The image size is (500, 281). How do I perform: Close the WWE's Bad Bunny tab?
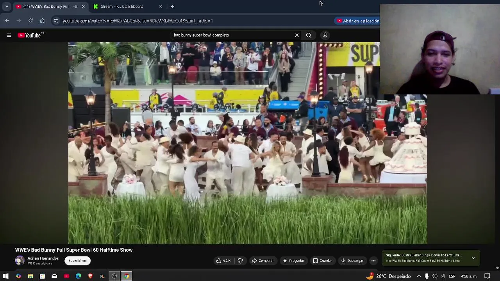(x=83, y=6)
